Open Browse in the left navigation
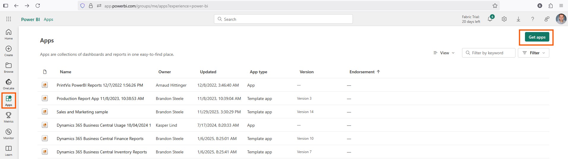Screen dimensions: 568x159 point(9,68)
